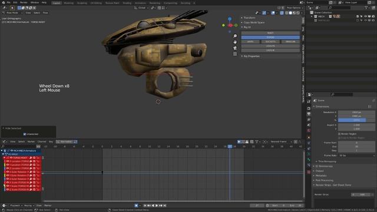Toggle X-ray display in viewport header
The width and height of the screenshot is (377, 212).
click(x=282, y=13)
